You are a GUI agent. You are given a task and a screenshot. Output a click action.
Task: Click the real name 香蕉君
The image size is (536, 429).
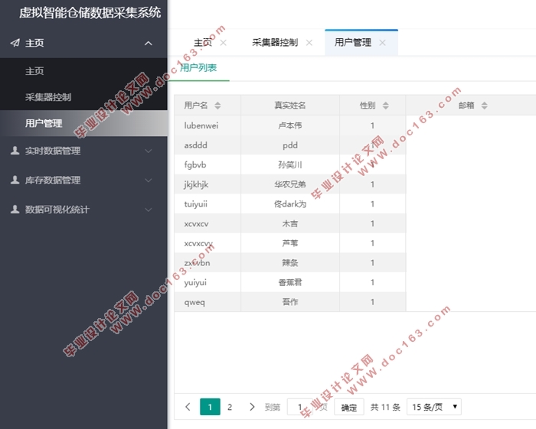pos(290,283)
